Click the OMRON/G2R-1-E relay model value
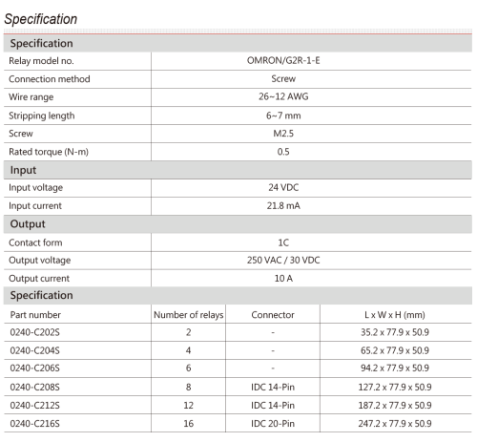Image resolution: width=477 pixels, height=442 pixels. 283,60
